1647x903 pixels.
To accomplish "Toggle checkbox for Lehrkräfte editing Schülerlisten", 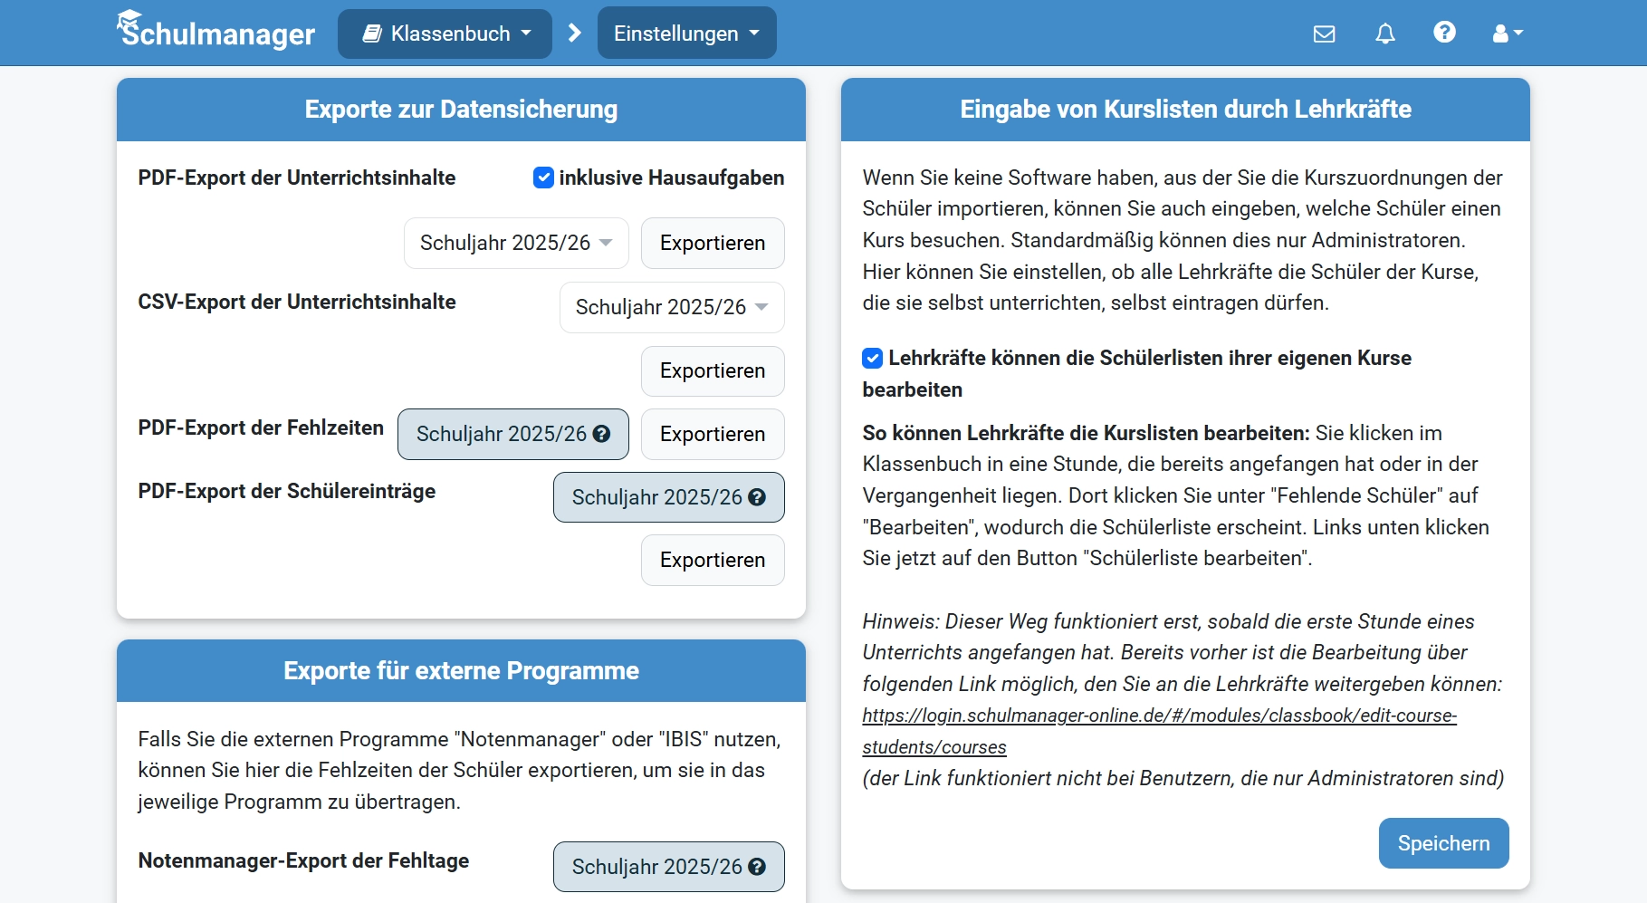I will 872,358.
